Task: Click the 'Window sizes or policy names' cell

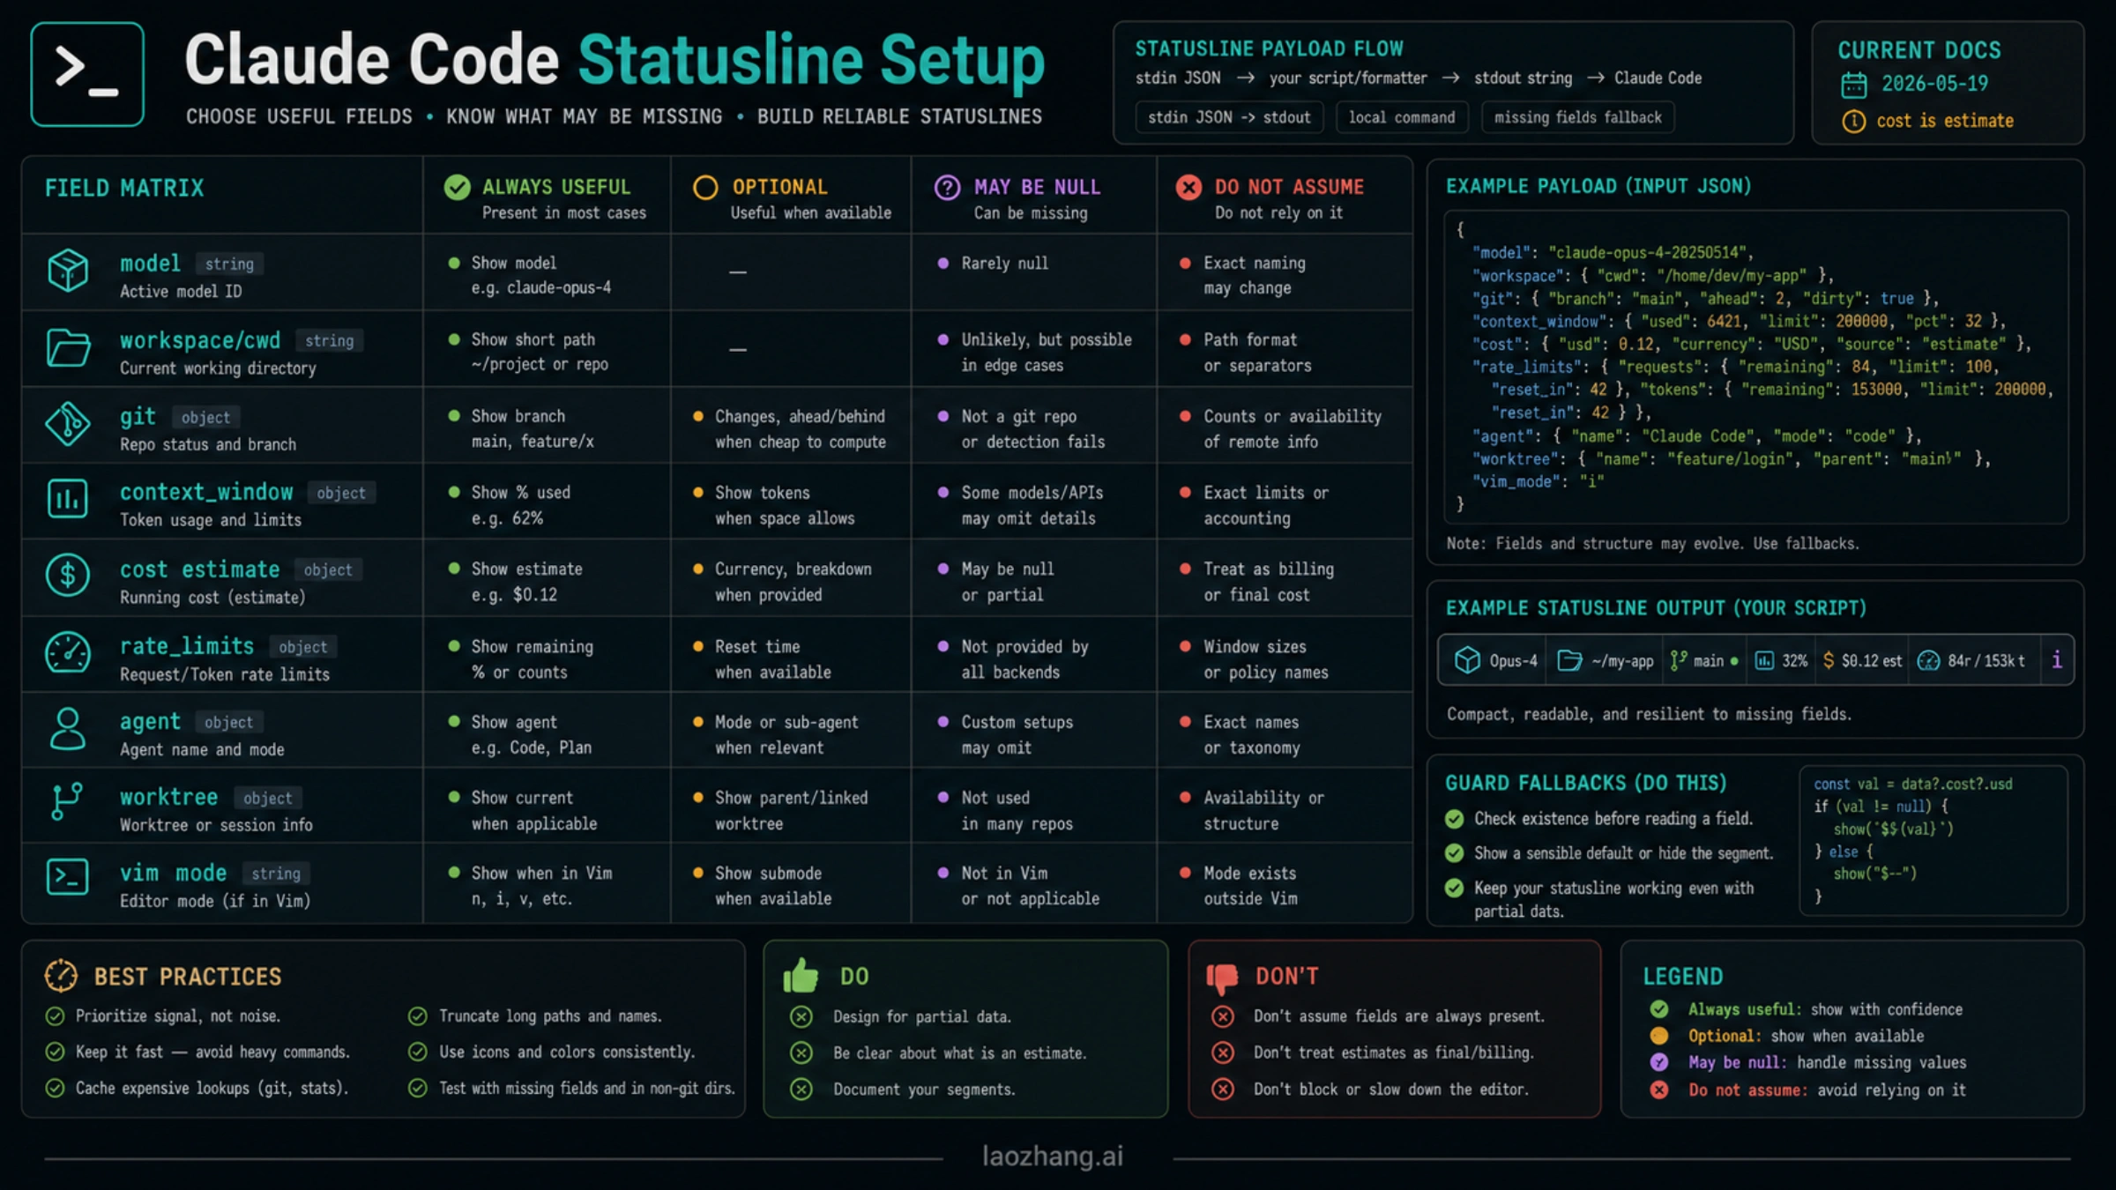Action: (x=1285, y=655)
